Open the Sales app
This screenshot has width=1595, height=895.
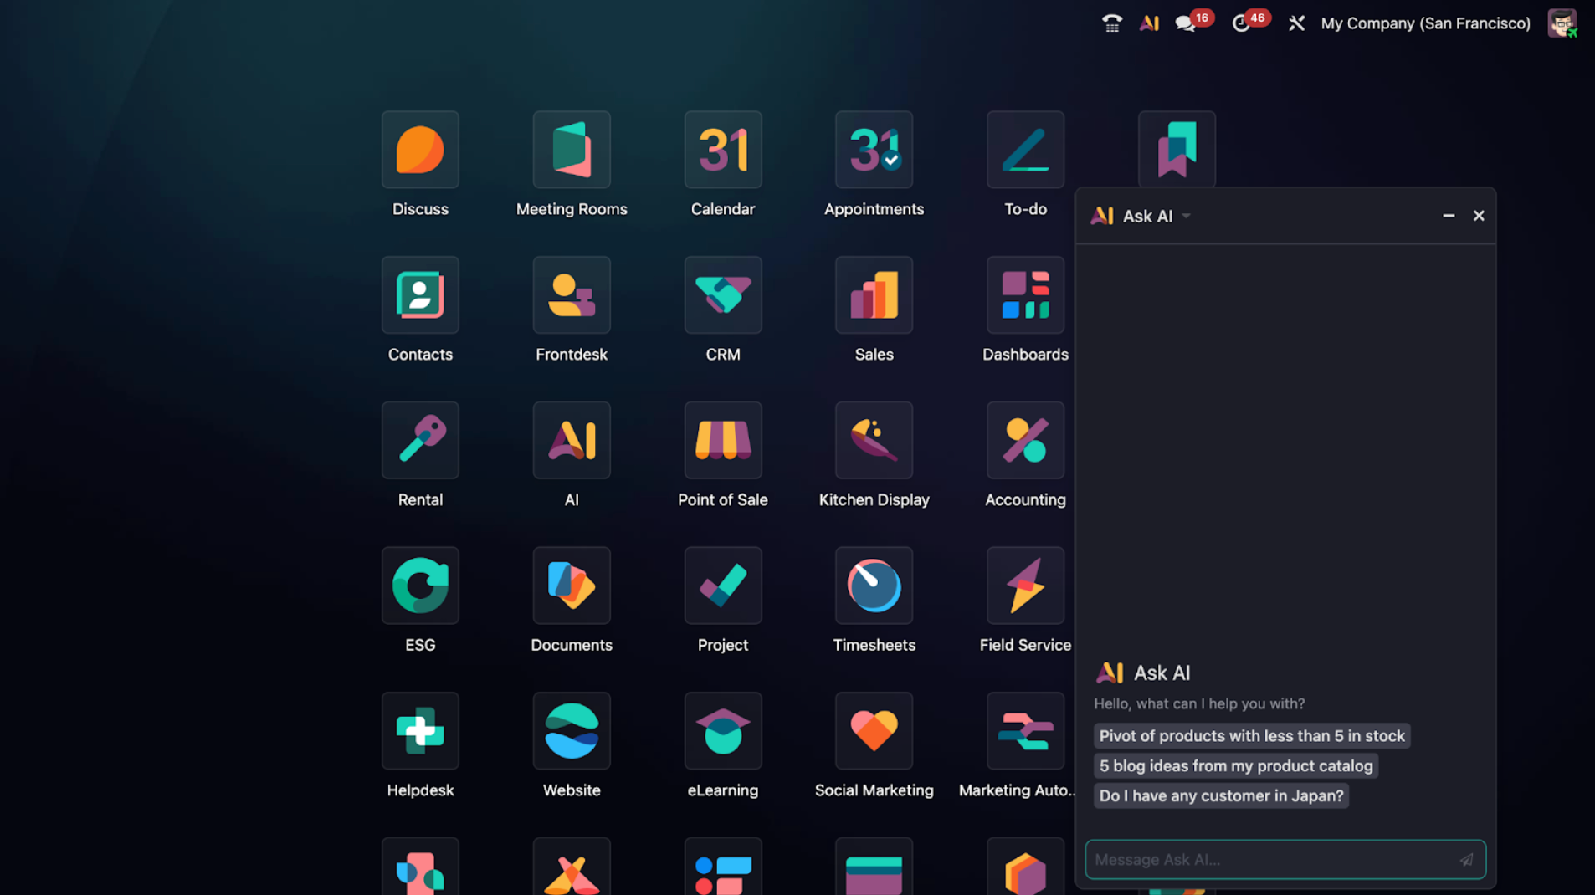tap(874, 295)
